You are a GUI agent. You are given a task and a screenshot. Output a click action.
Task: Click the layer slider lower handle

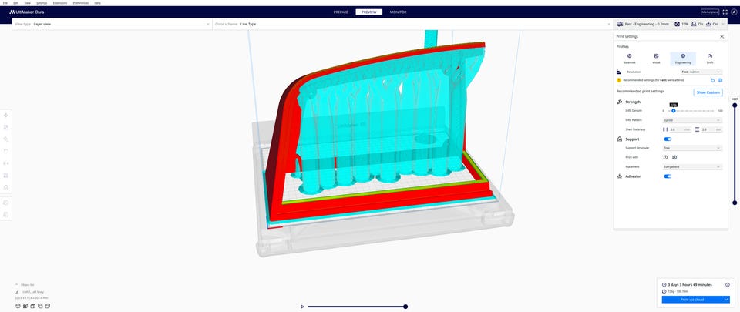coord(735,203)
